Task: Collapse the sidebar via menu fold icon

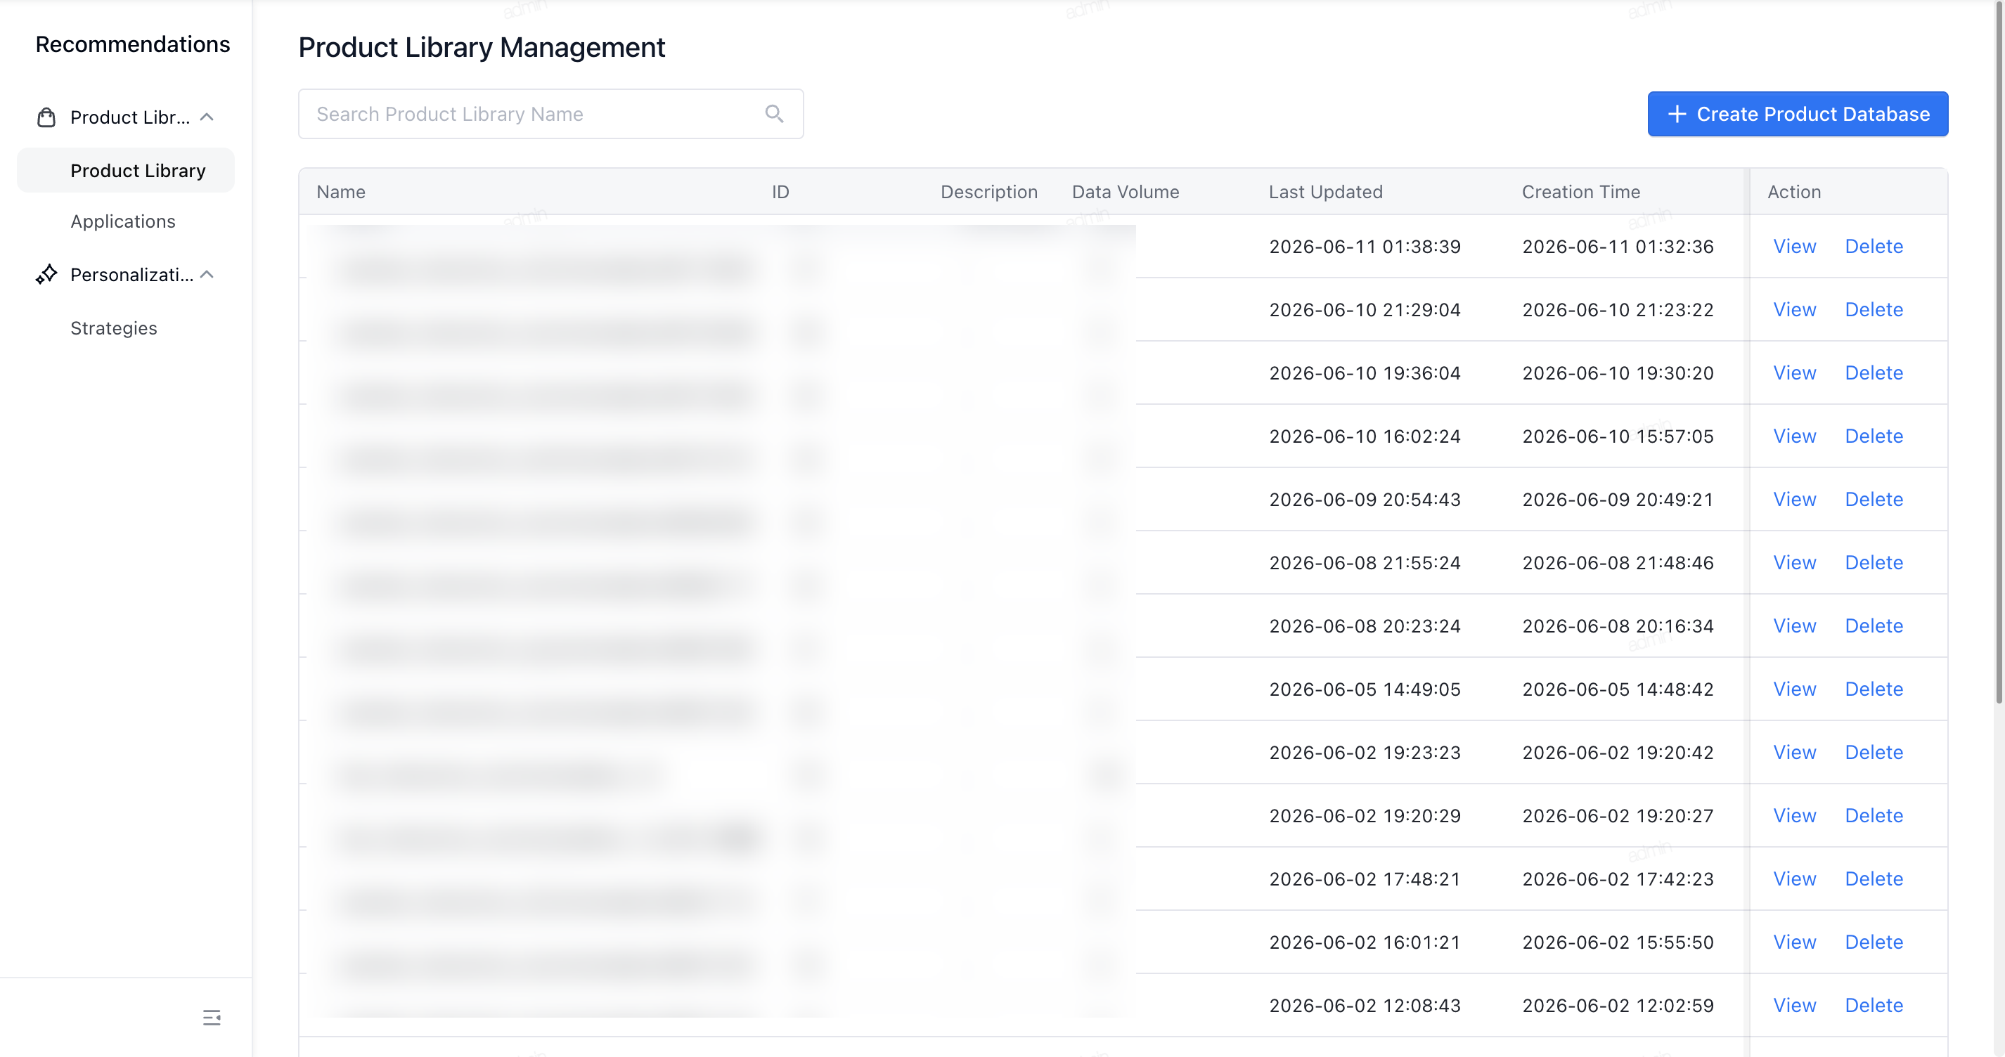Action: tap(212, 1018)
